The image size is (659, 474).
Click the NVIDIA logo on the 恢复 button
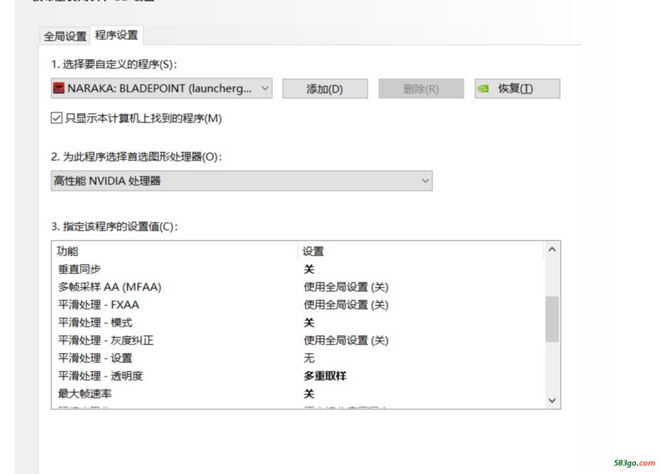[x=483, y=88]
